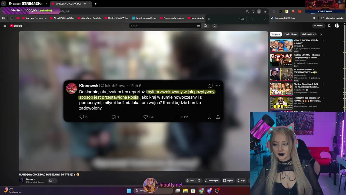Open Gimper channel notification bell dropdown
The height and width of the screenshot is (195, 346).
(52, 181)
